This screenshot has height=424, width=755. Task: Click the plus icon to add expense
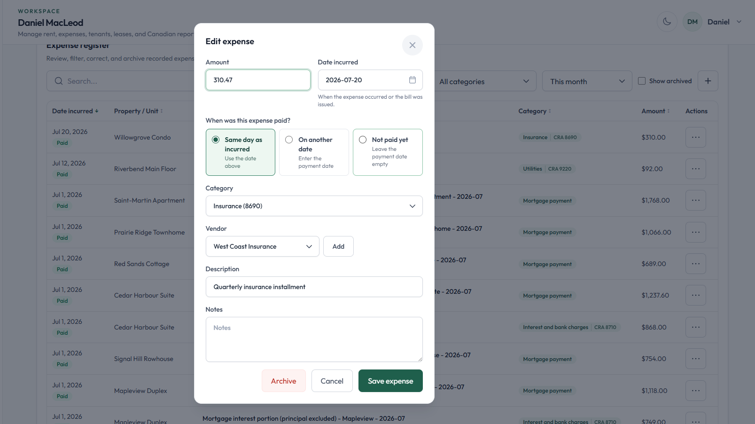click(708, 81)
